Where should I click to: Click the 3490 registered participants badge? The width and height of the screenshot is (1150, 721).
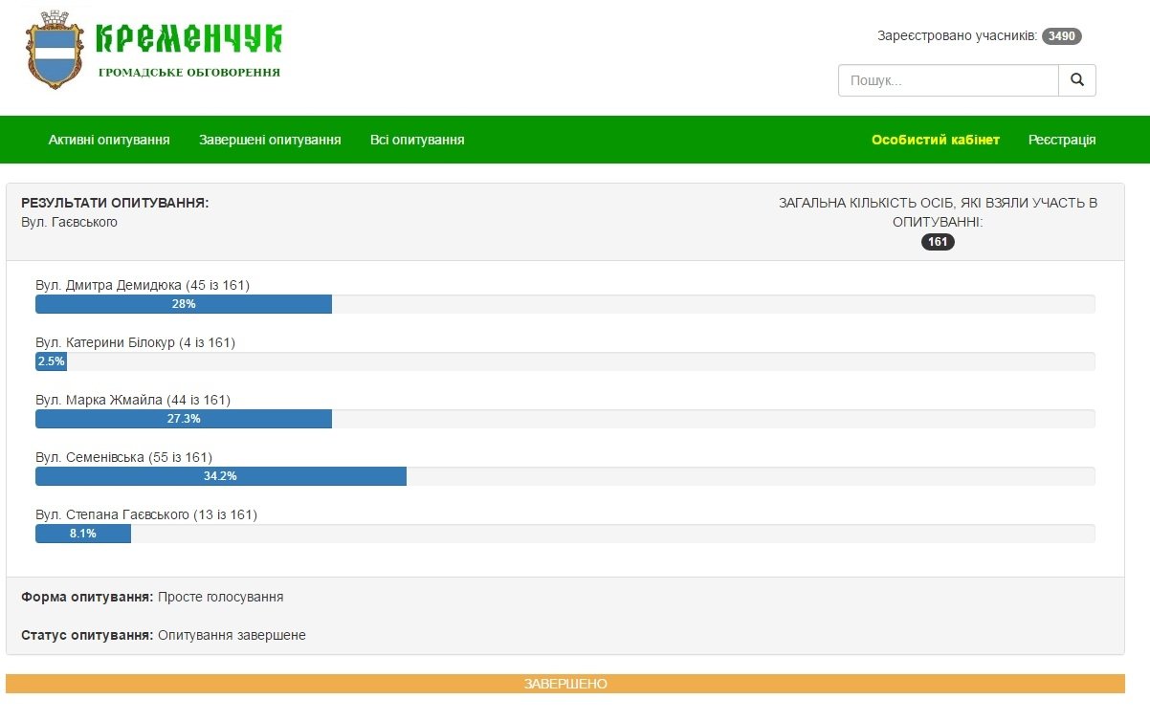(x=1061, y=36)
